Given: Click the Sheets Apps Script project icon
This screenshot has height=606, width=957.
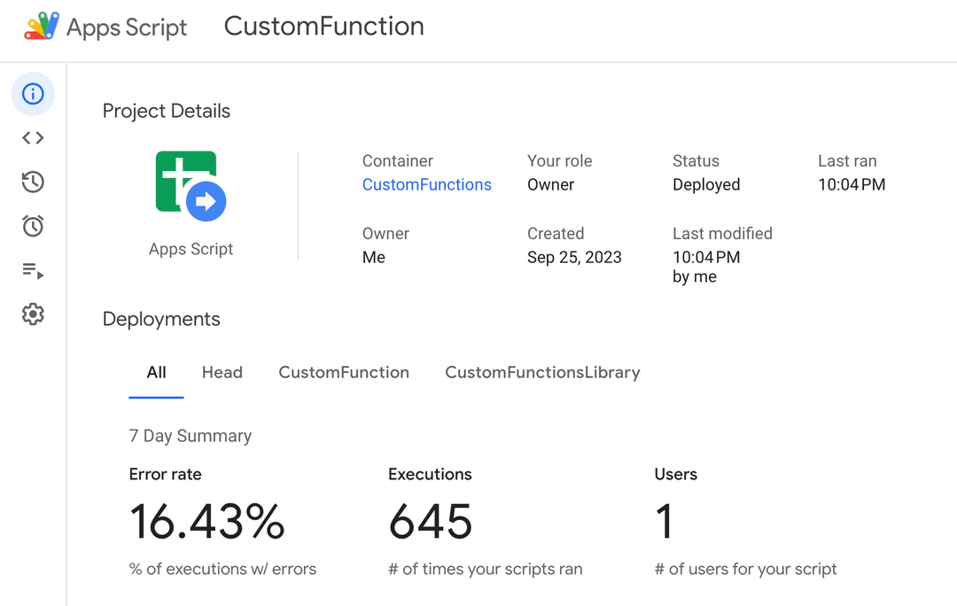Looking at the screenshot, I should click(x=191, y=185).
